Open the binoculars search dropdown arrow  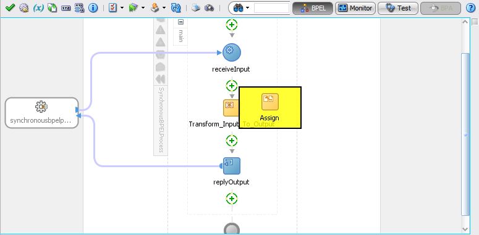[x=247, y=8]
